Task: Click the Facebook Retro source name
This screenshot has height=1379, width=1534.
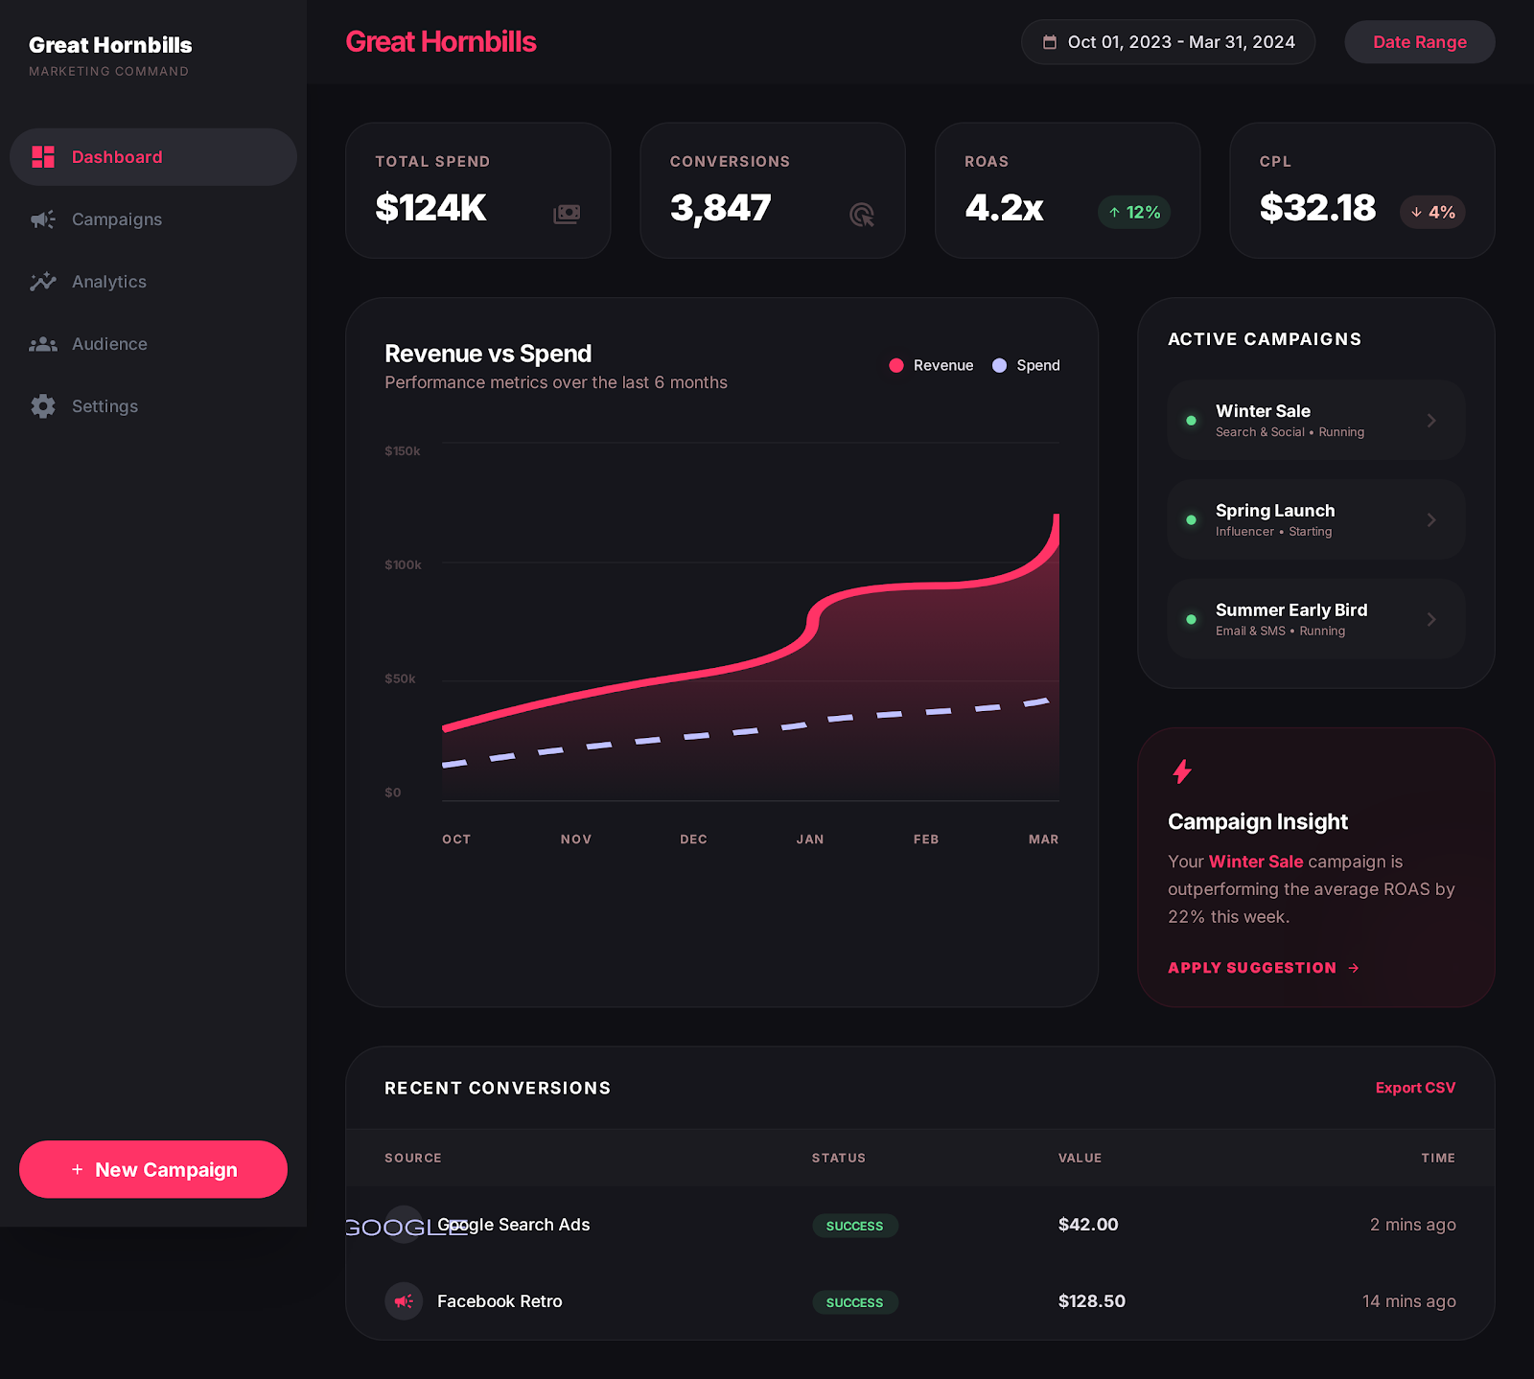Action: 500,1301
